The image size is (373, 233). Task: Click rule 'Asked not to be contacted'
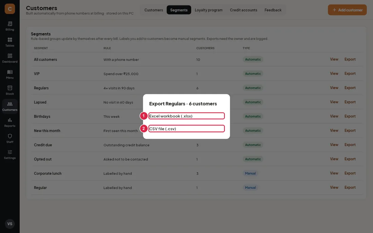click(x=125, y=160)
